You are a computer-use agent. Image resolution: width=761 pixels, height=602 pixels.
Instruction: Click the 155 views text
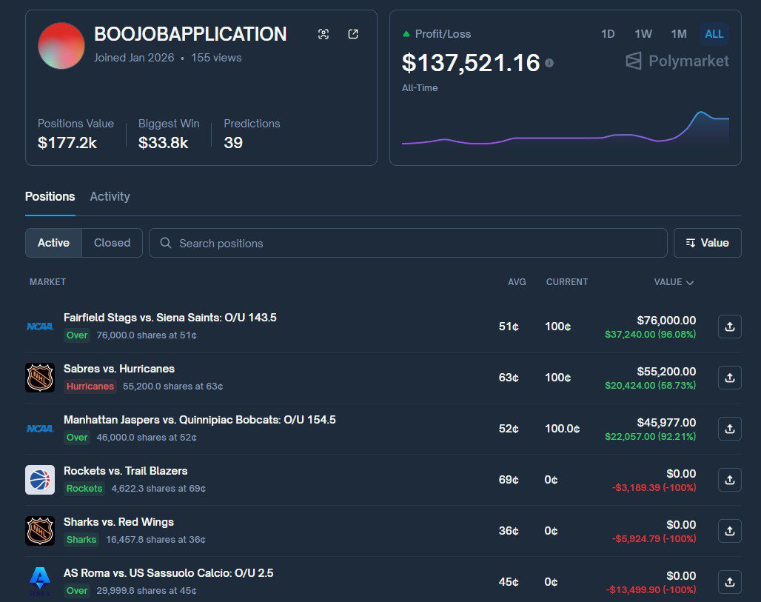pyautogui.click(x=216, y=58)
